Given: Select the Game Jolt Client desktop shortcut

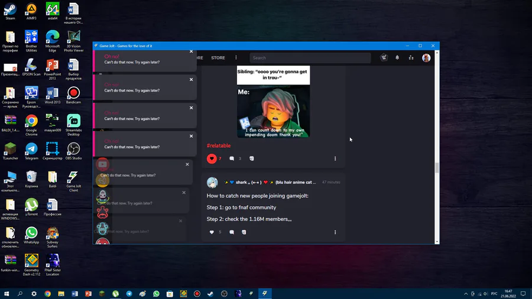Looking at the screenshot, I should (x=74, y=181).
